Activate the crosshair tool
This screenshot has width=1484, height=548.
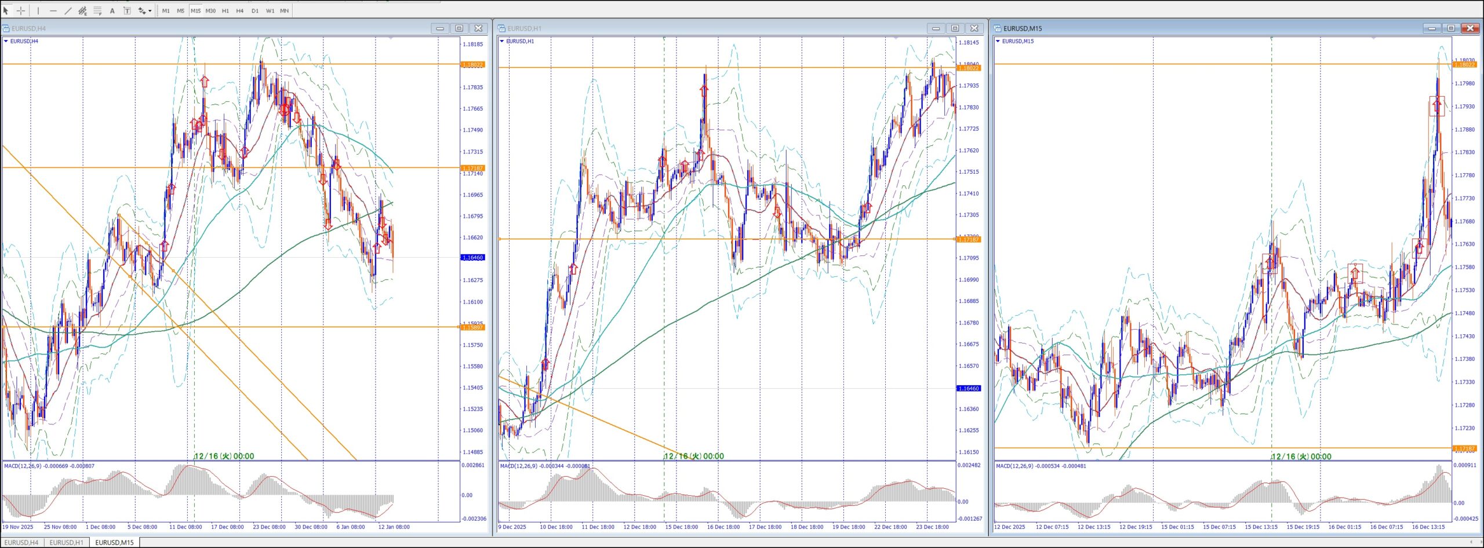tap(21, 10)
